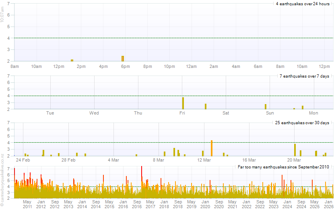Click the small bar just after 1pm
336x213 pixels.
72,60
